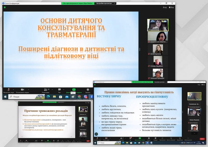Open 'Настройки просмотра' dropdown in top window
The height and width of the screenshot is (147, 208).
105,3
